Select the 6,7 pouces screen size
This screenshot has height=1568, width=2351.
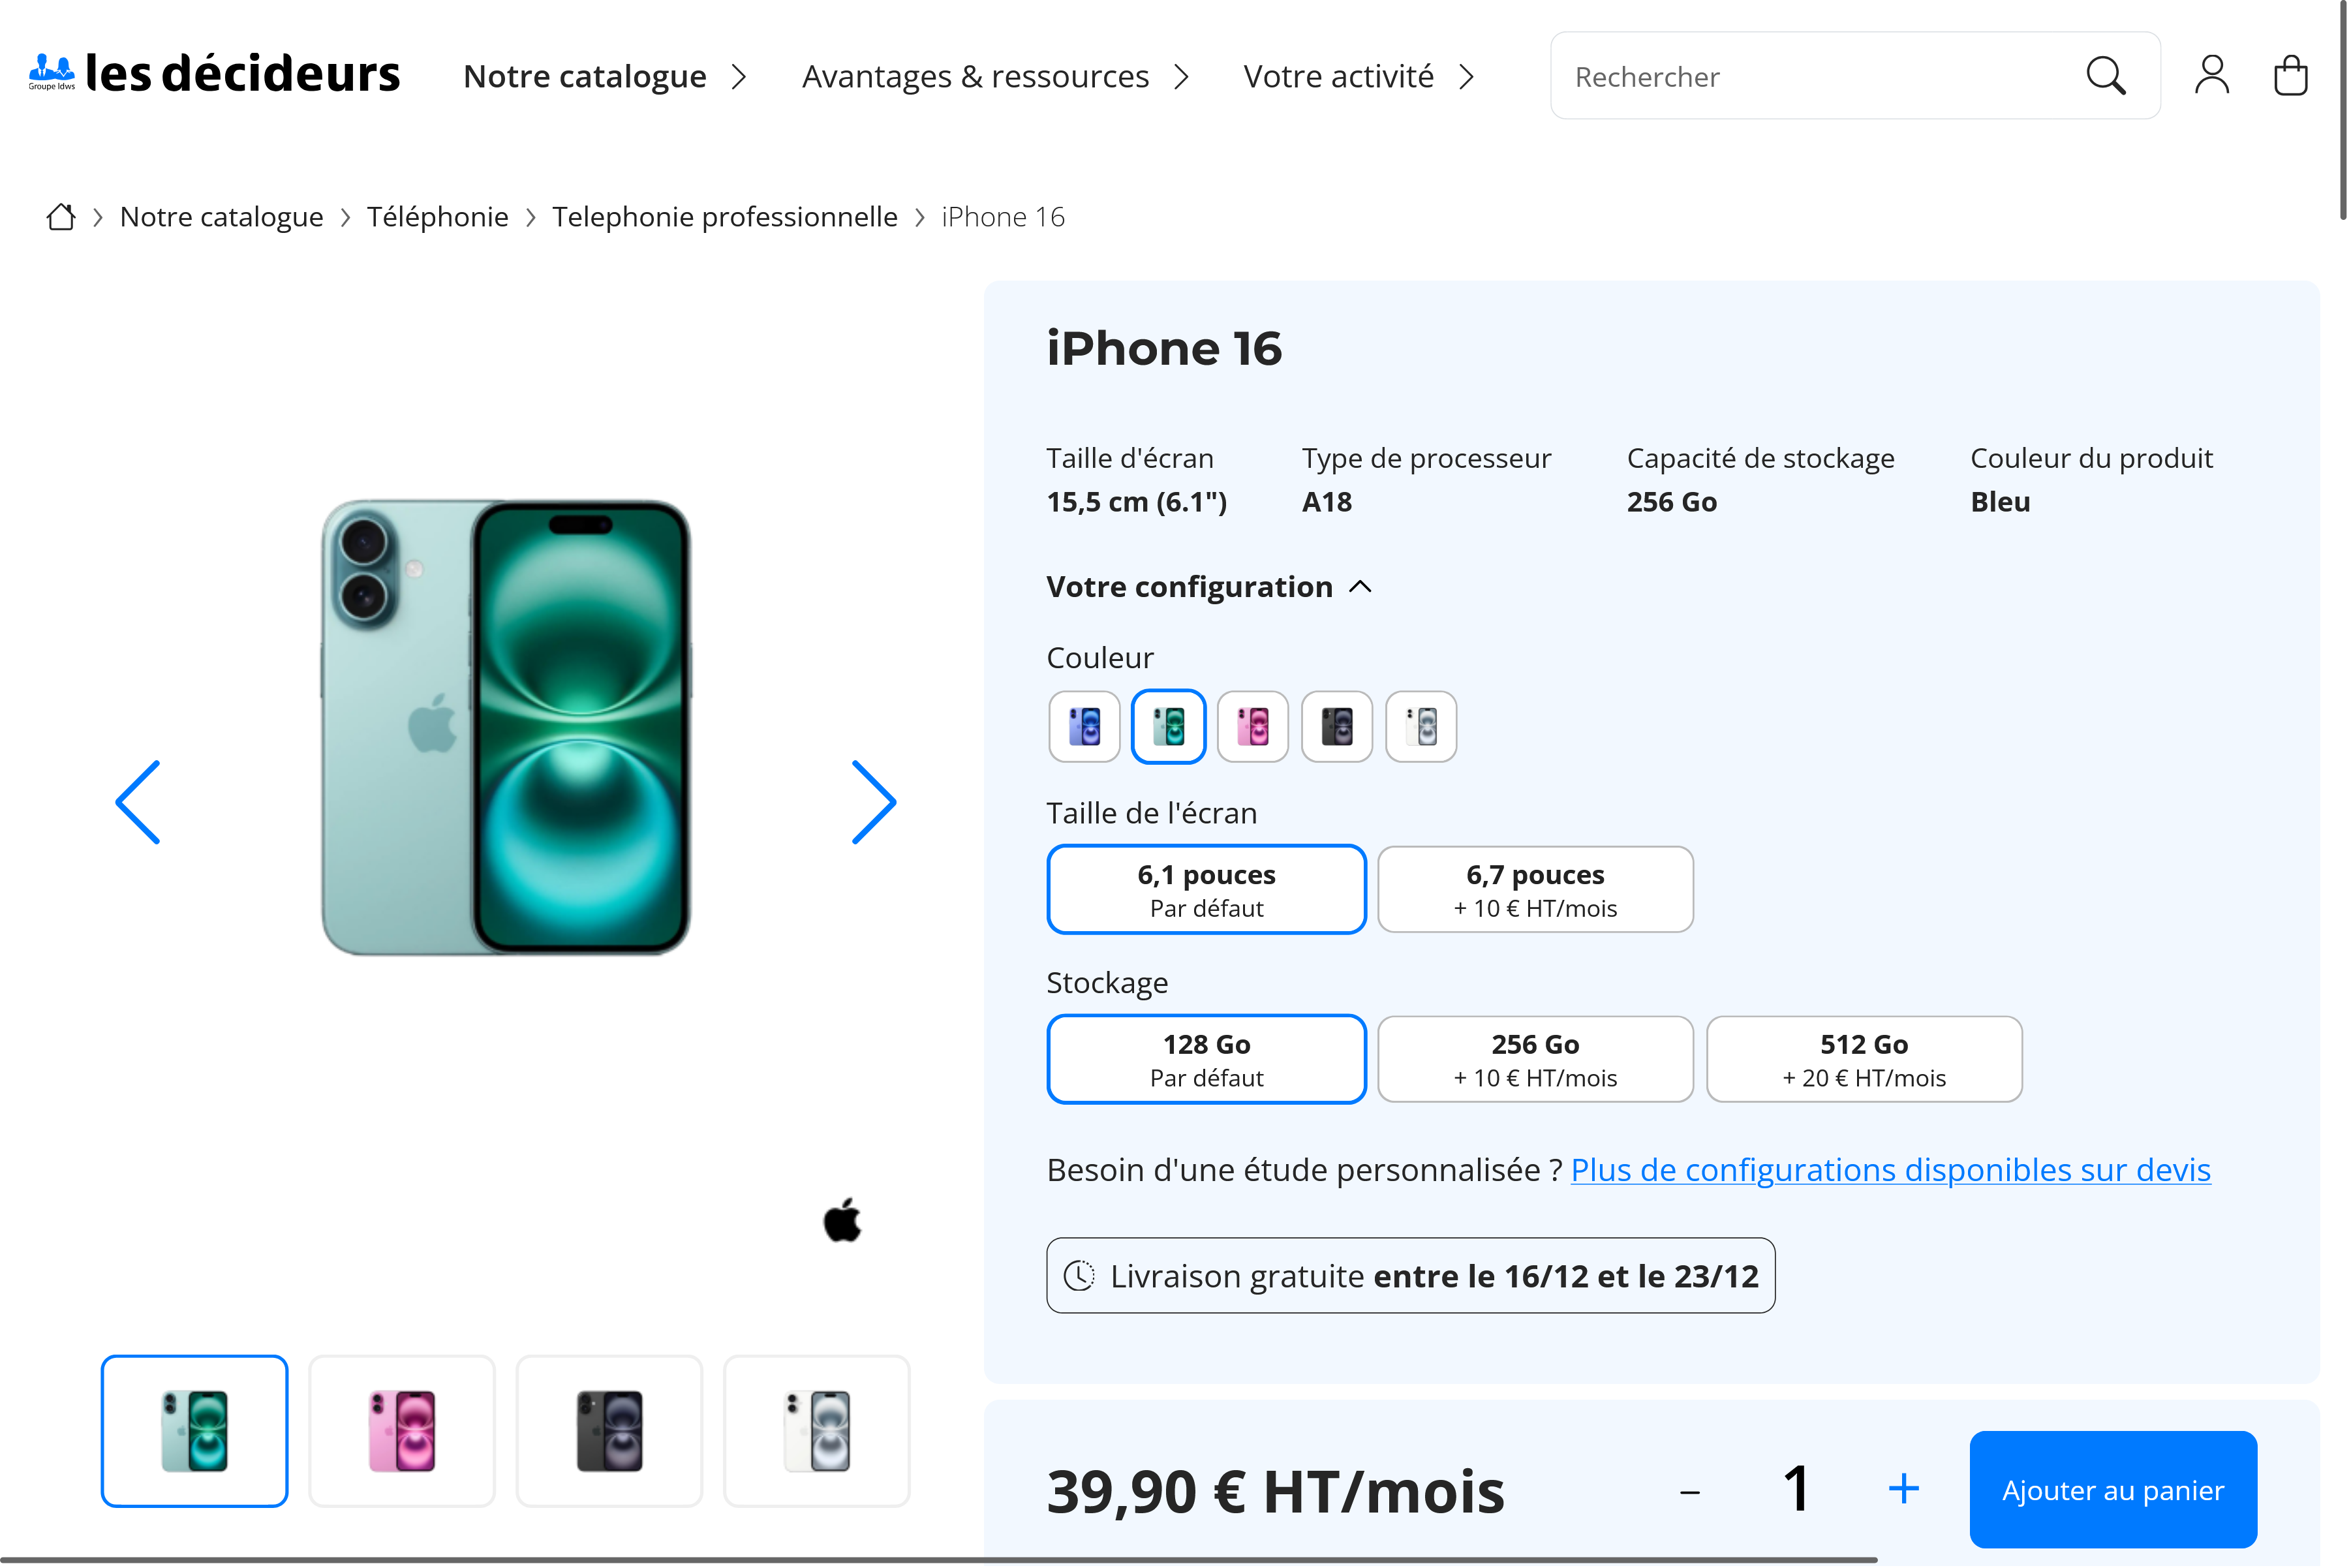pyautogui.click(x=1535, y=890)
